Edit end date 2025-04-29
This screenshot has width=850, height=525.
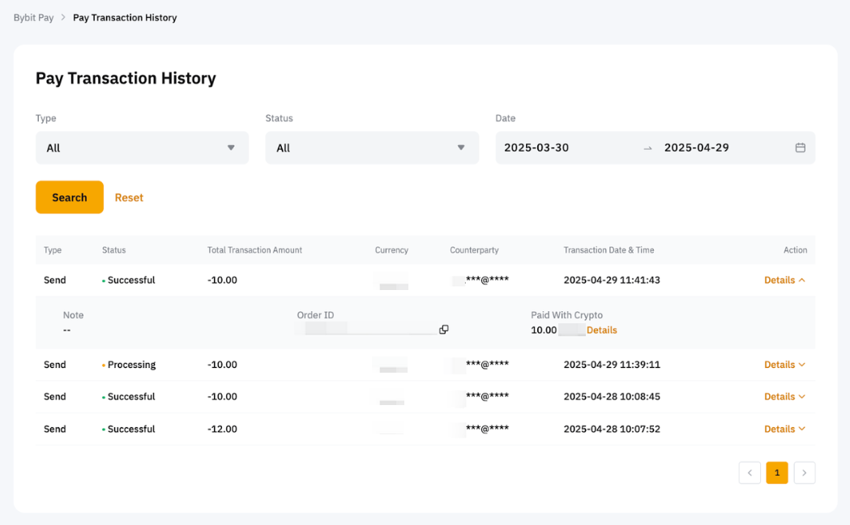[x=696, y=147]
